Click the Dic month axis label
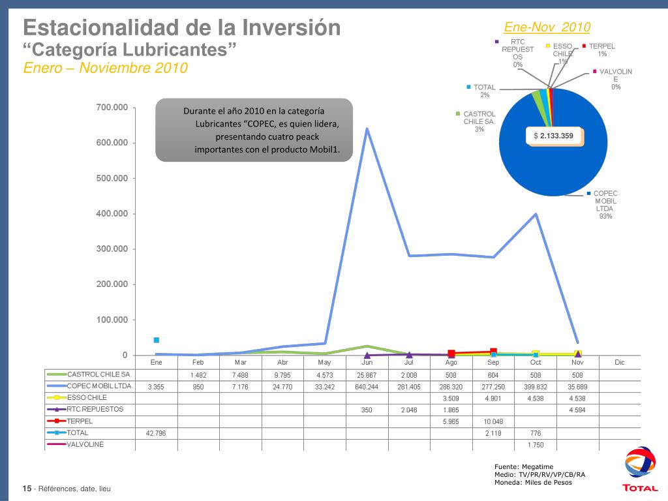This screenshot has width=668, height=501. (620, 363)
